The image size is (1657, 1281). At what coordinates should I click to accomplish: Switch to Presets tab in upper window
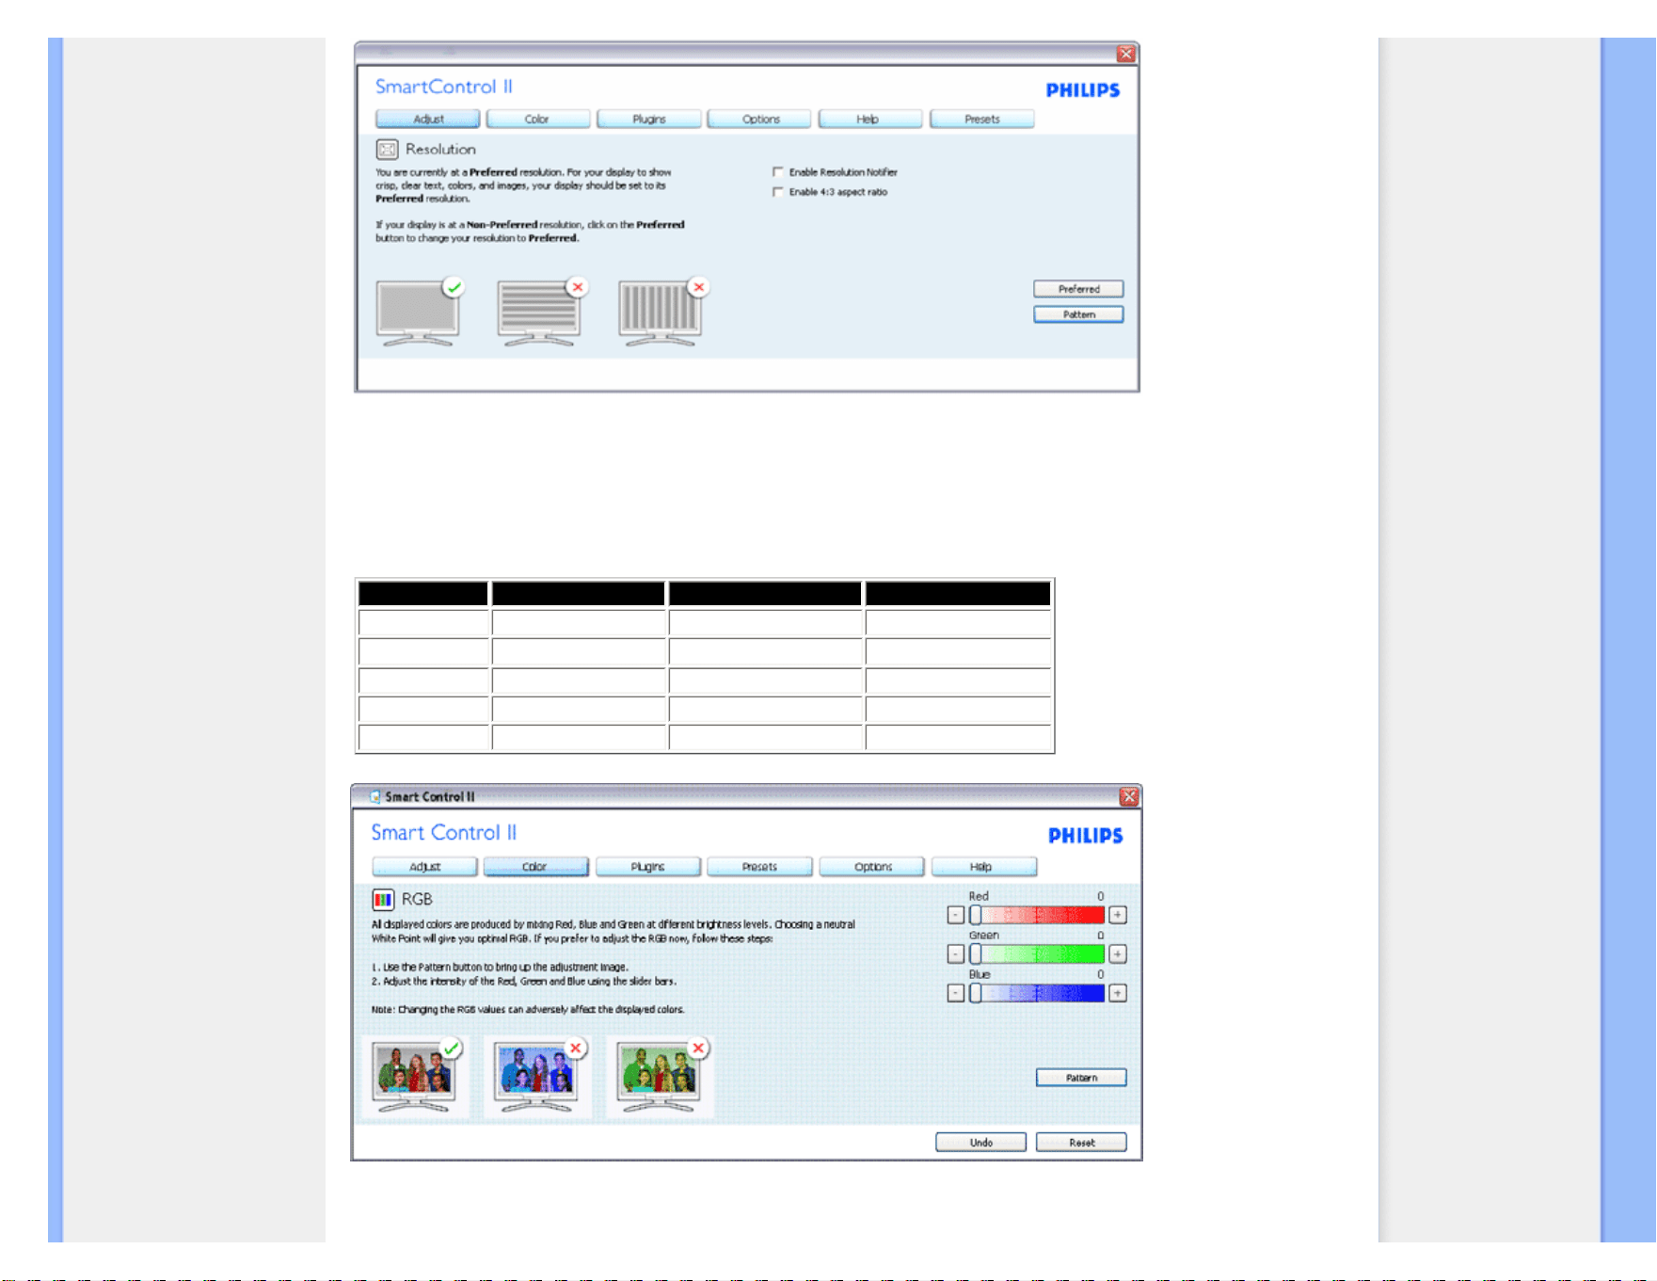point(981,120)
